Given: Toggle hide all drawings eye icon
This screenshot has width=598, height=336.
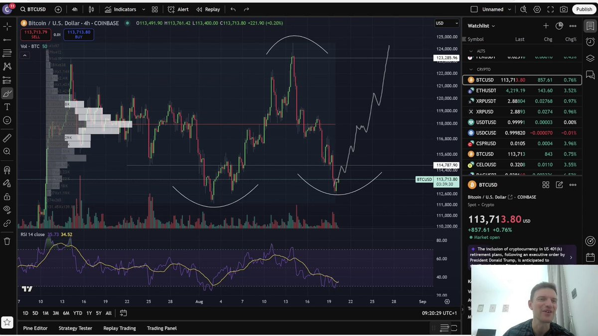Looking at the screenshot, I should pyautogui.click(x=7, y=210).
